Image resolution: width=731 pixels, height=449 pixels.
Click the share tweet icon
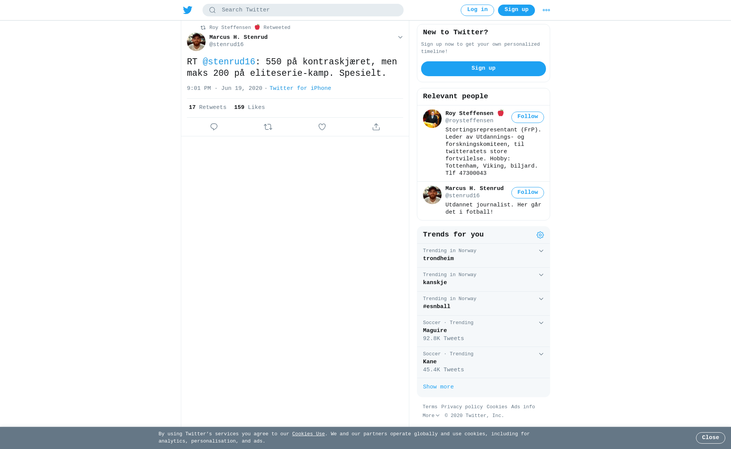[x=376, y=127]
